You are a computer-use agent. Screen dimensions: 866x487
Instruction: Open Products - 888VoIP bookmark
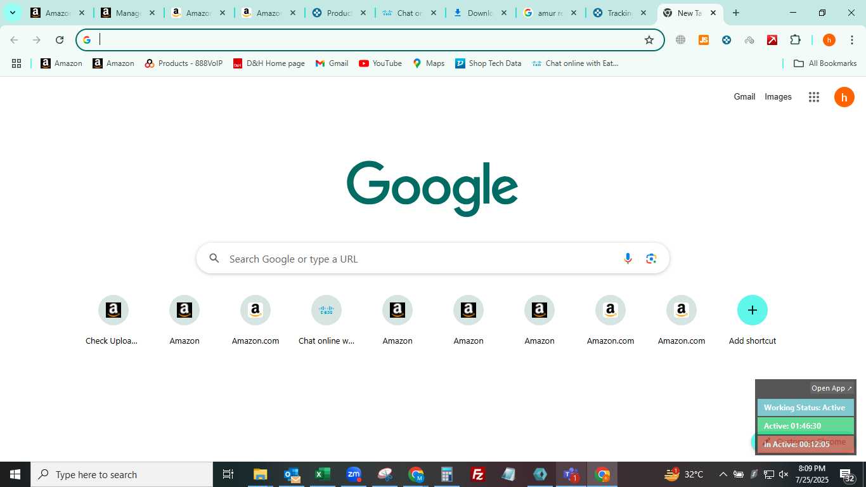click(x=184, y=63)
